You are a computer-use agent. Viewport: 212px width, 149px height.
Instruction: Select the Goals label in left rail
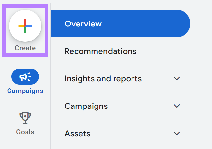[x=25, y=132]
